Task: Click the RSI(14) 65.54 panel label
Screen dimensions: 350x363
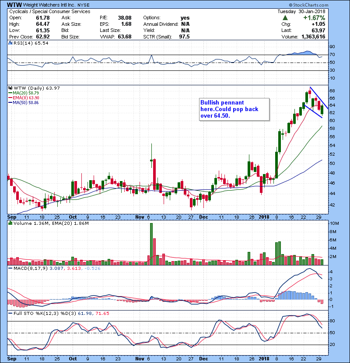Action: [x=31, y=43]
